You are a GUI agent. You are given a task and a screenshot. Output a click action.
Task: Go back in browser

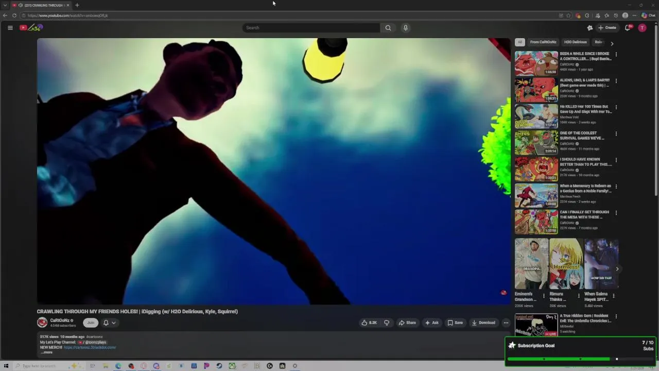[5, 15]
